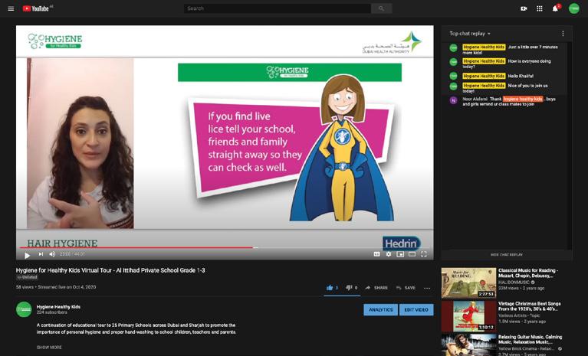Screen dimensions: 588x356
Task: Open the account avatar menu
Action: point(573,8)
